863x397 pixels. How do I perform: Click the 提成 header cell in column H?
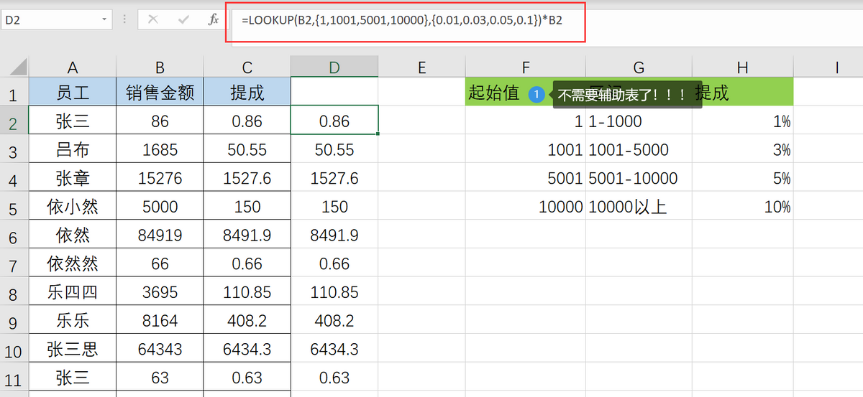point(743,92)
